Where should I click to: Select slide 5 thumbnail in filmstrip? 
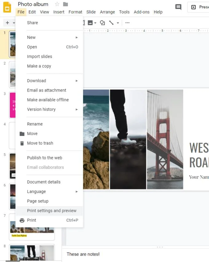pyautogui.click(x=12, y=166)
